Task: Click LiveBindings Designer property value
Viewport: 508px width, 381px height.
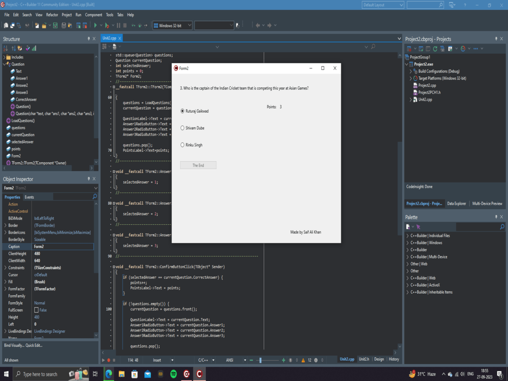Action: (x=50, y=331)
